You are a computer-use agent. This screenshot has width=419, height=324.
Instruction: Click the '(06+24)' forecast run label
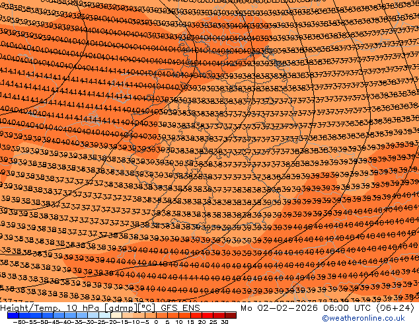(x=395, y=308)
